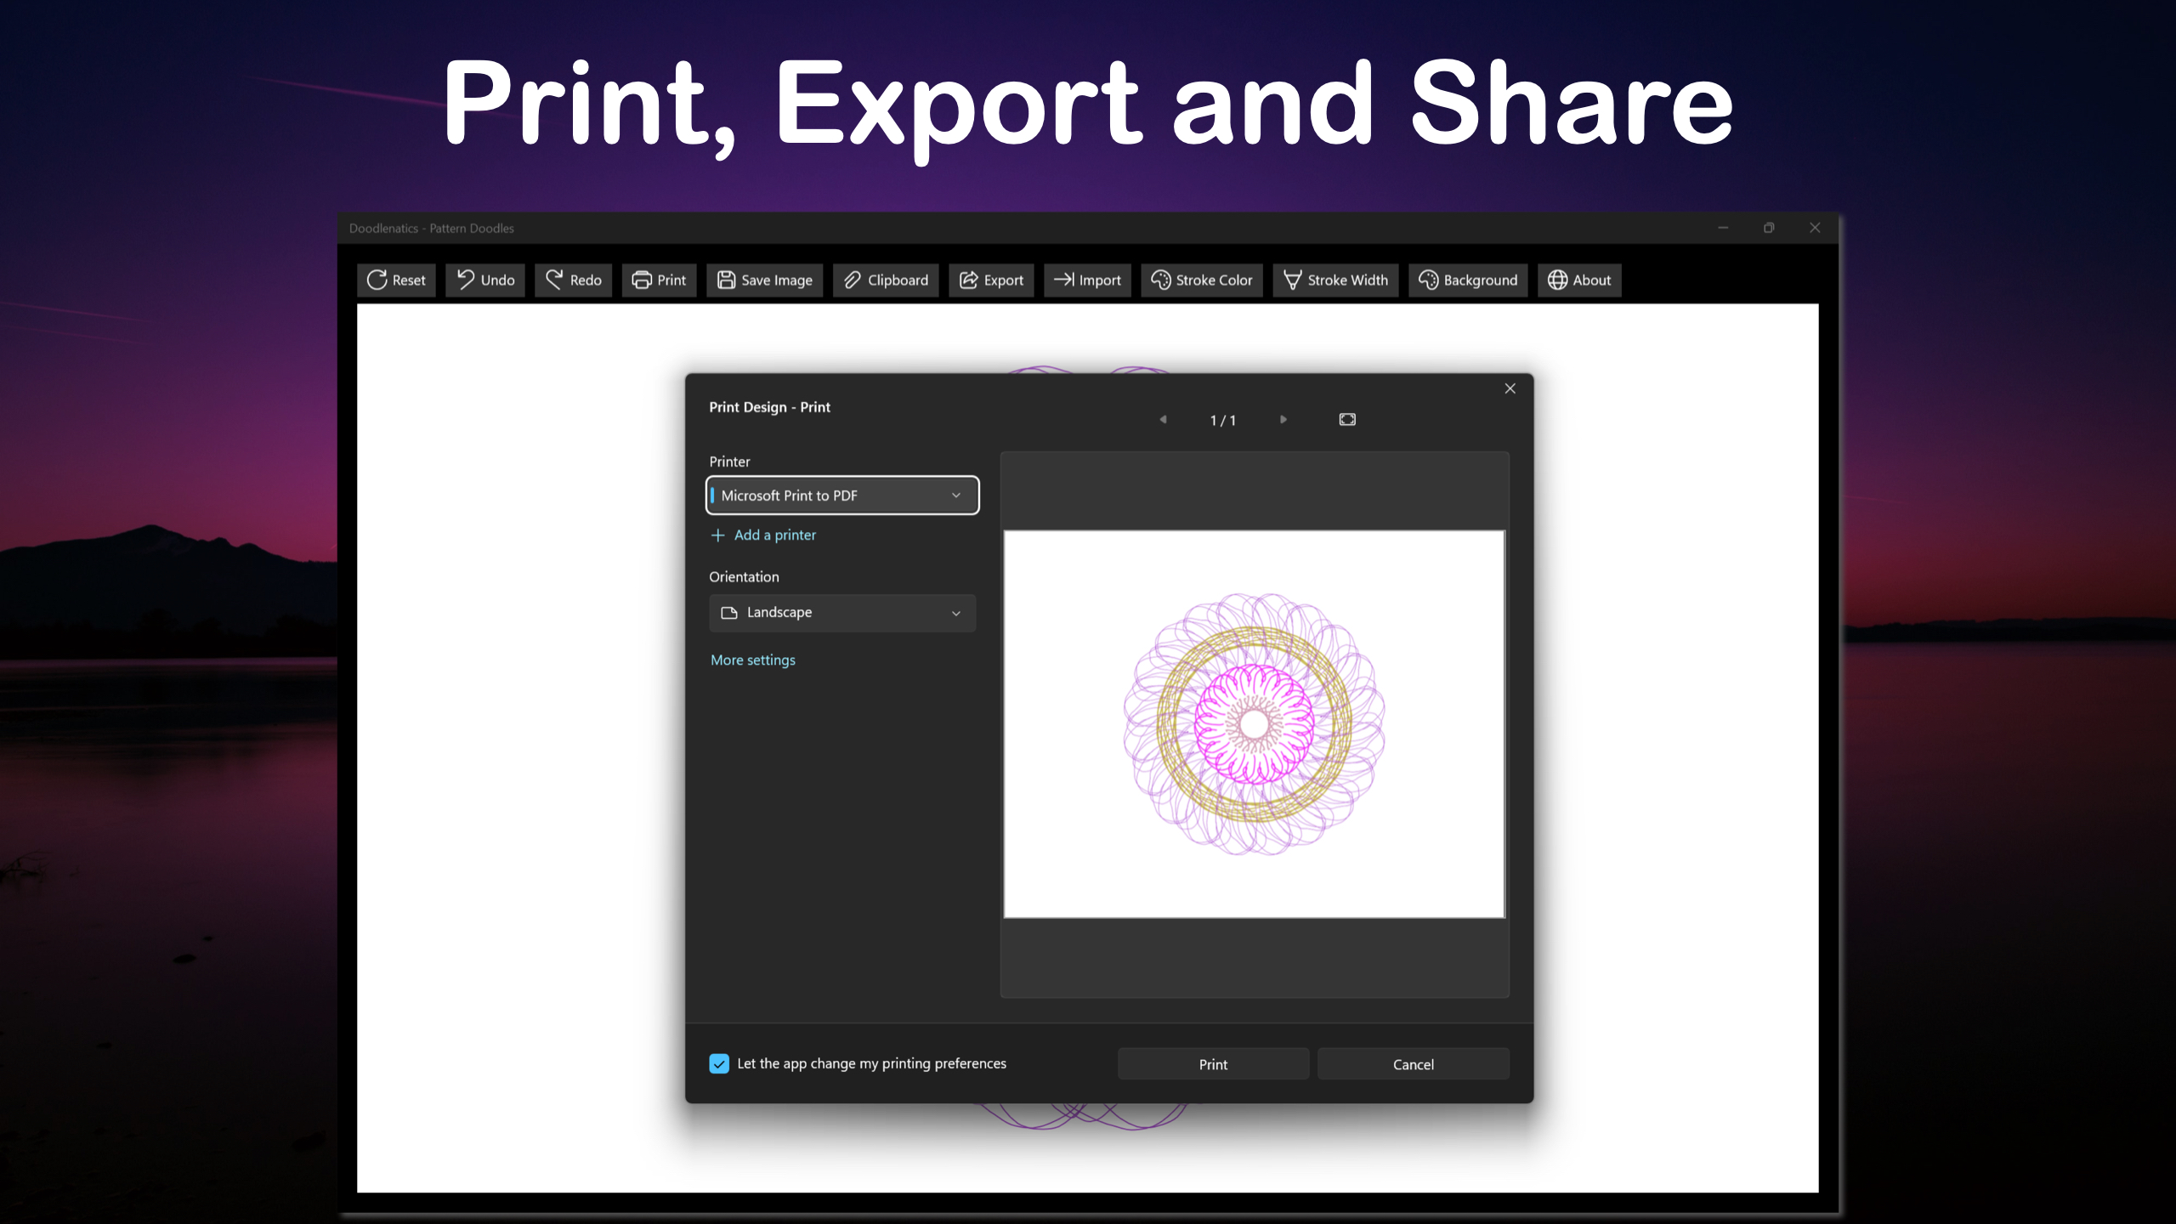Open Save Image from the toolbar

pos(764,280)
